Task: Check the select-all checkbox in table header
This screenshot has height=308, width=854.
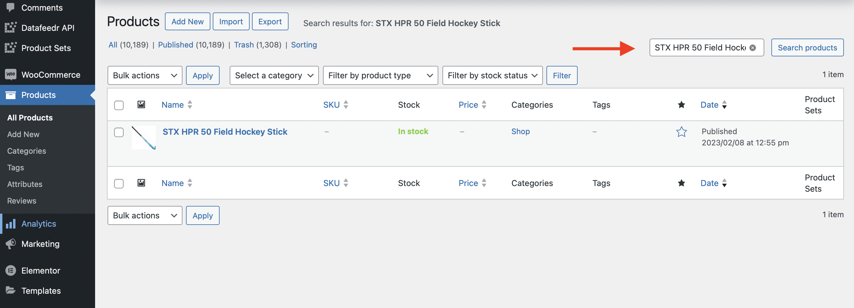Action: click(119, 105)
